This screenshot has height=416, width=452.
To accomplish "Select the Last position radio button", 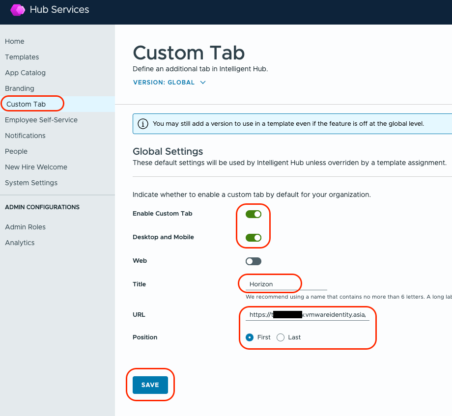I will pos(281,337).
